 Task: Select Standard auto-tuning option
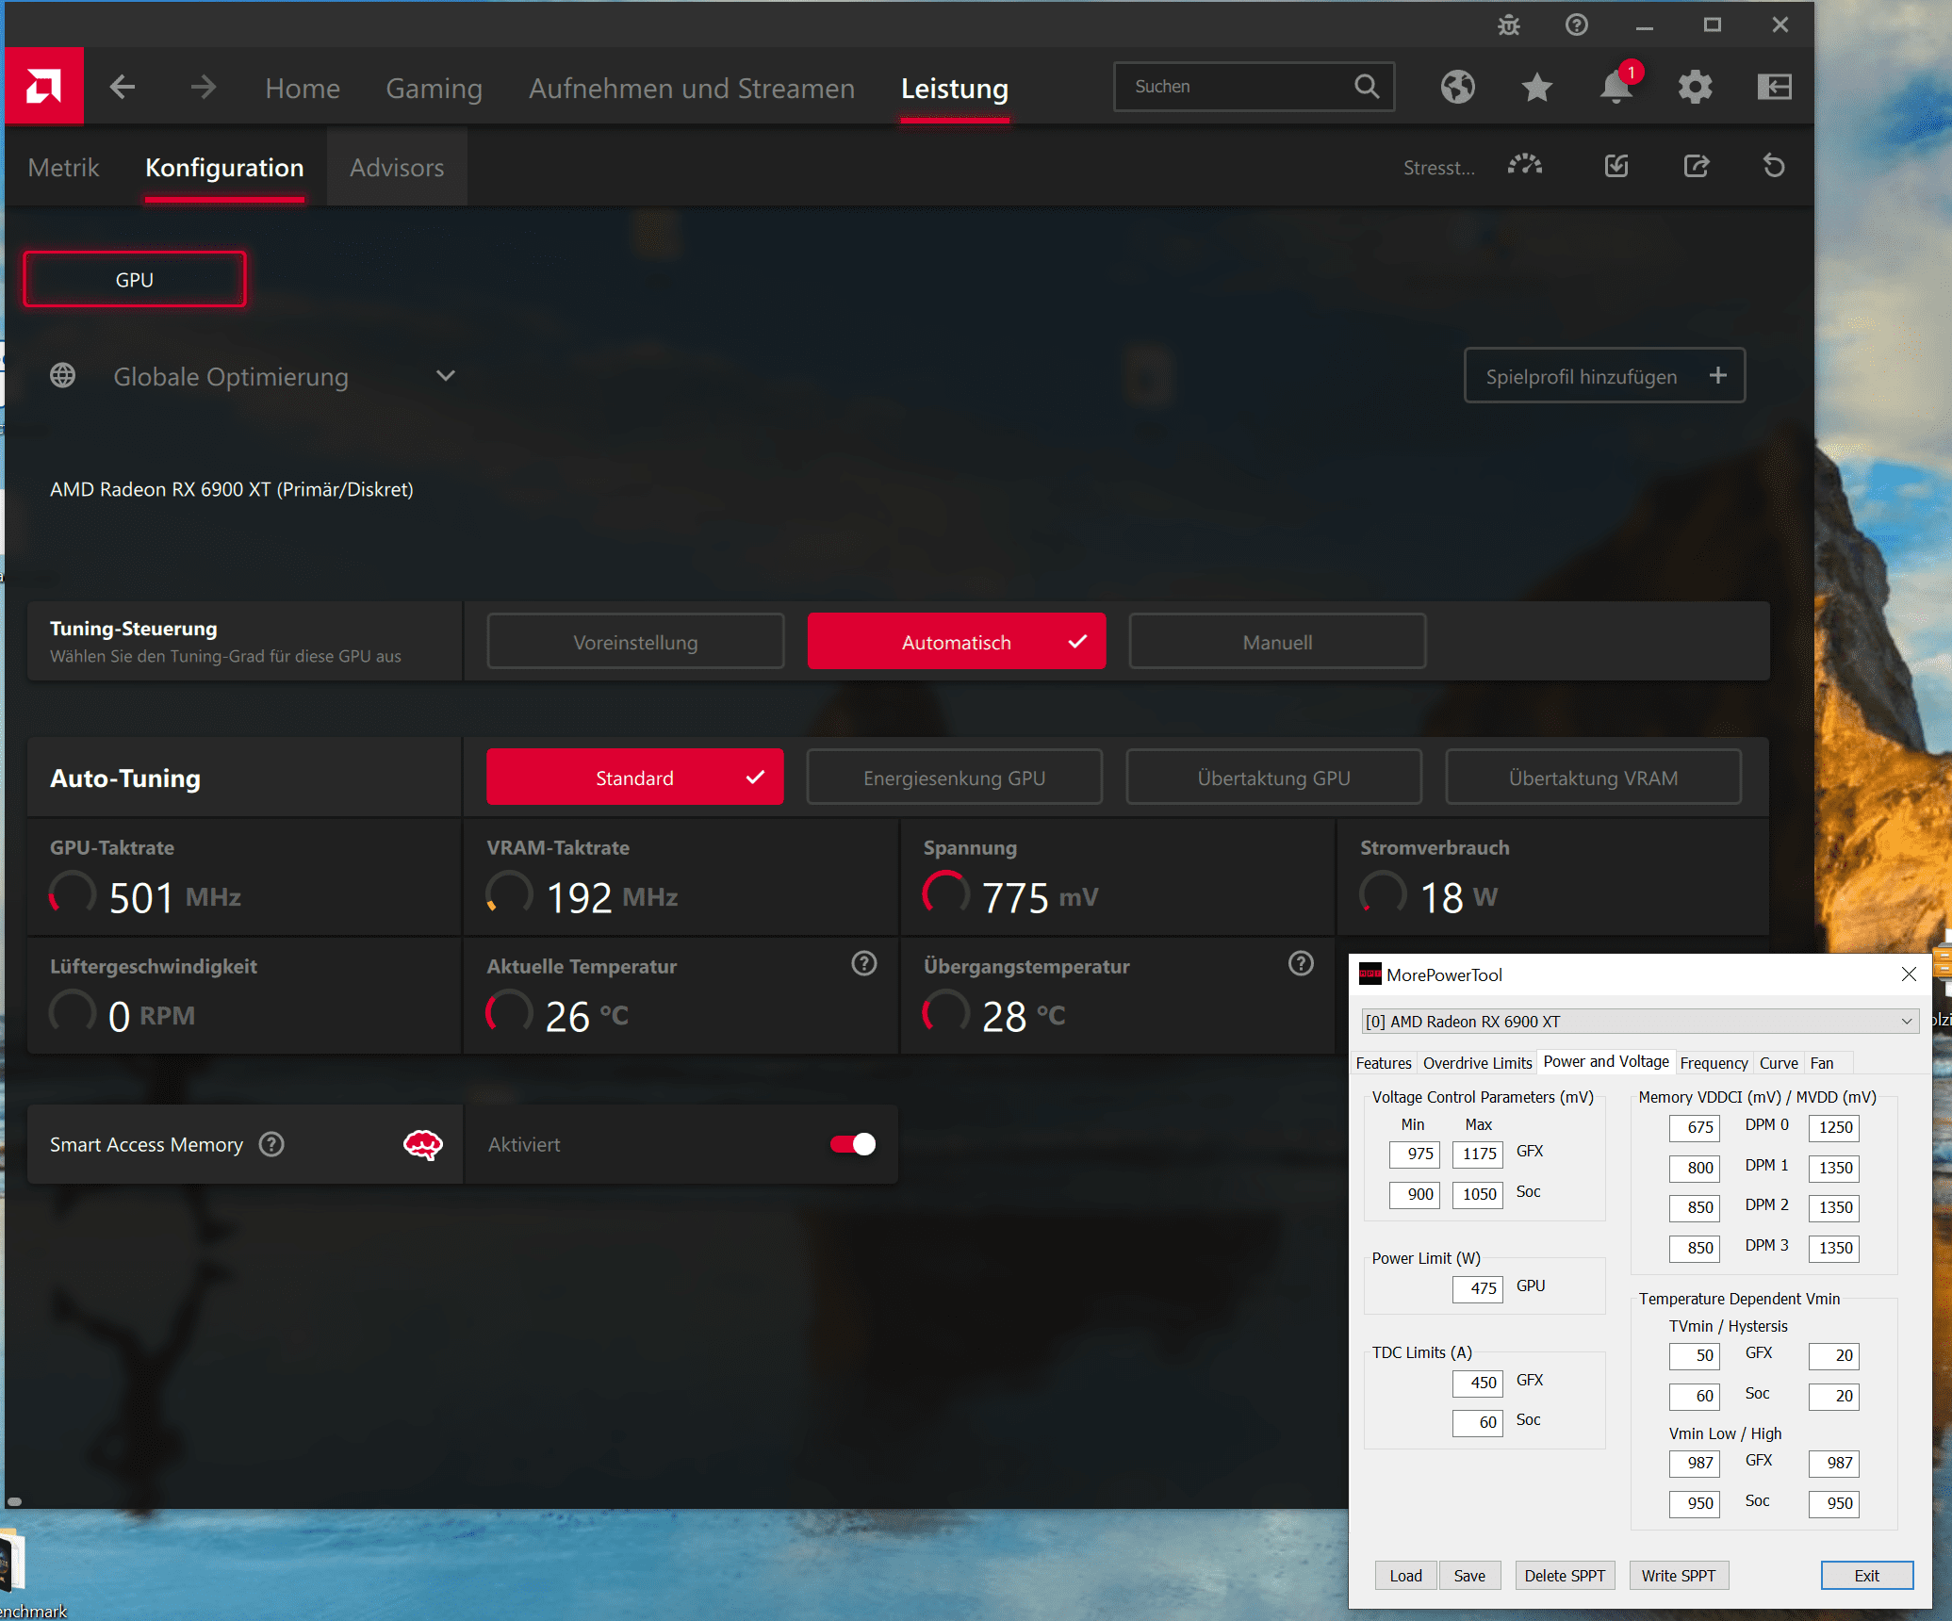[634, 778]
